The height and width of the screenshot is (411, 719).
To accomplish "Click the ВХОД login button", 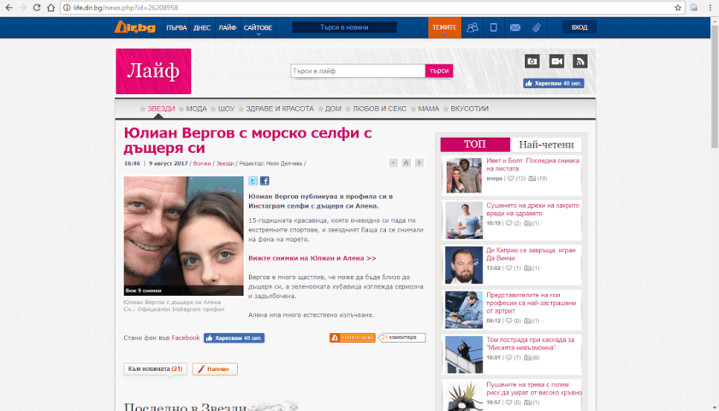I will 579,27.
